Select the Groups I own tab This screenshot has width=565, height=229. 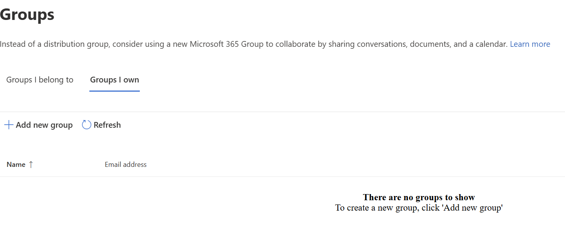(114, 79)
